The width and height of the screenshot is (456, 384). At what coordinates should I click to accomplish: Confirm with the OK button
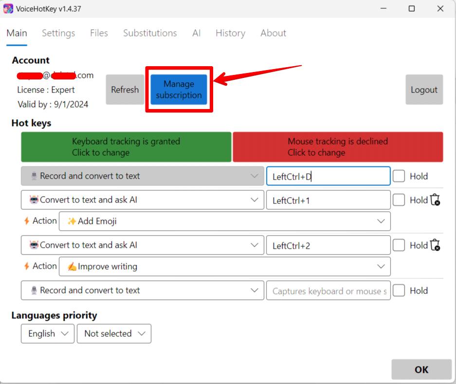421,369
